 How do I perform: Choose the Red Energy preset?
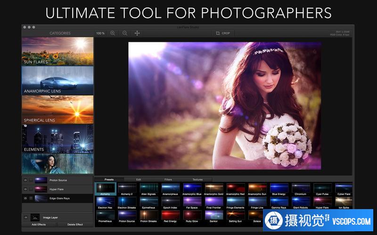(170, 217)
